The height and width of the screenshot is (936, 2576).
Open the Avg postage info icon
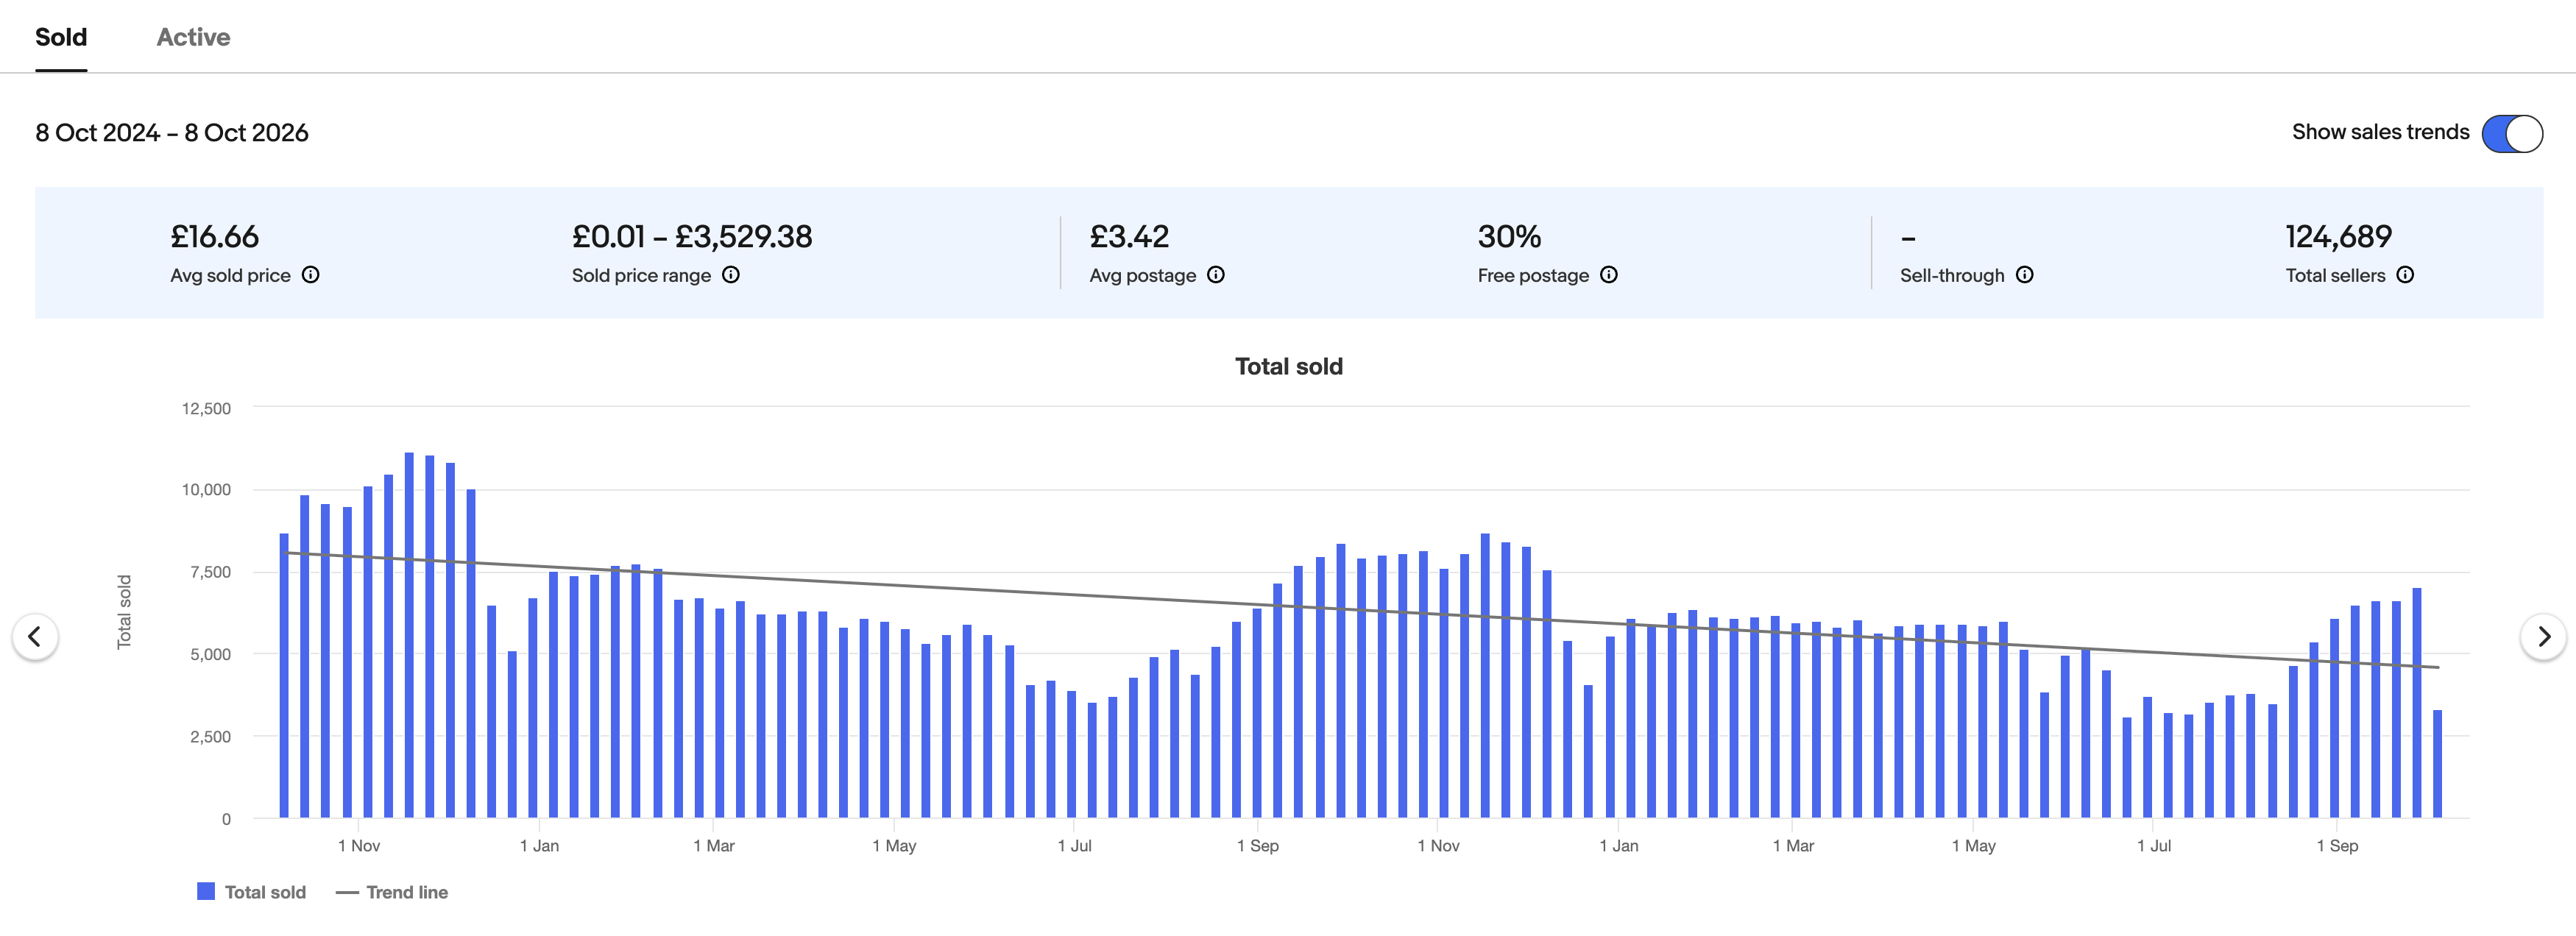[1216, 275]
